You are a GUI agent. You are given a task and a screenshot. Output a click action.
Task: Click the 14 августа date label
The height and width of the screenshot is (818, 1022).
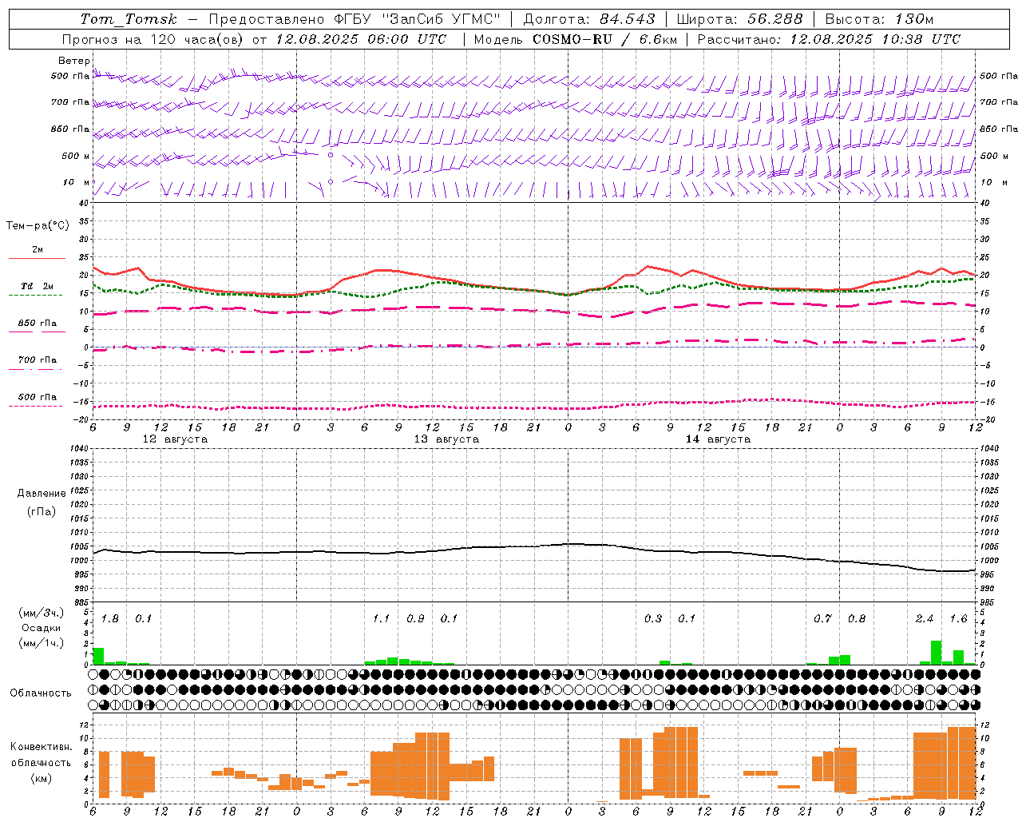tap(718, 439)
